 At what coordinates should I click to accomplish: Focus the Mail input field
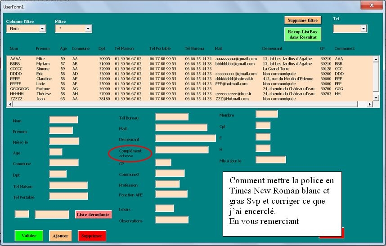181,128
